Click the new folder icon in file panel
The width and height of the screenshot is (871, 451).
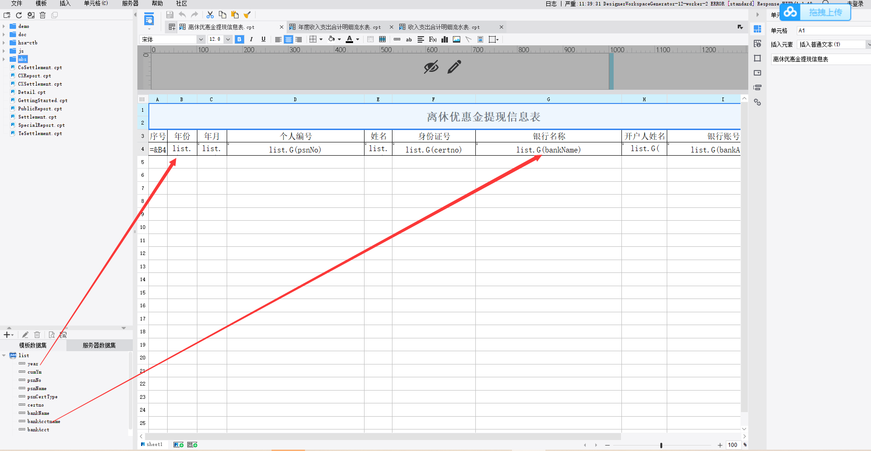pos(7,15)
